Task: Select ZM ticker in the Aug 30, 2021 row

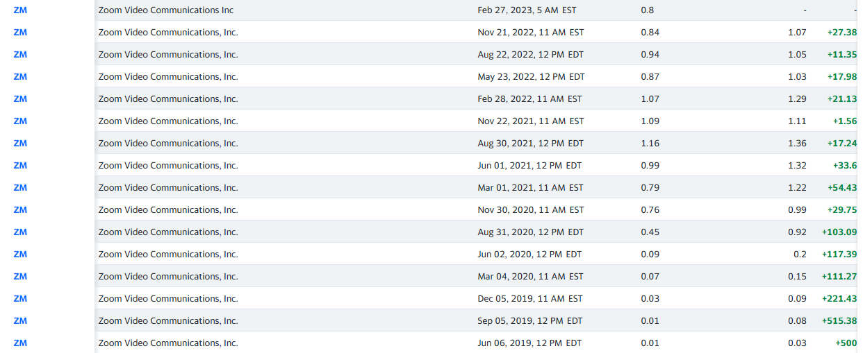Action: [x=20, y=144]
